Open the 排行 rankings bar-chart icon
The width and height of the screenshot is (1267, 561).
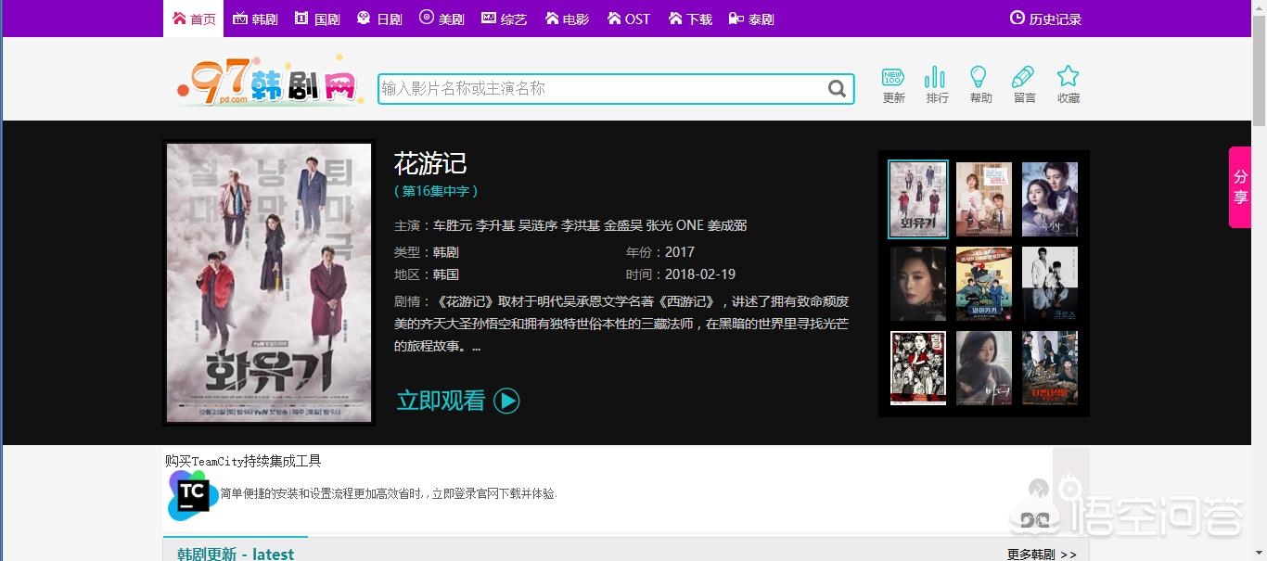[x=936, y=85]
